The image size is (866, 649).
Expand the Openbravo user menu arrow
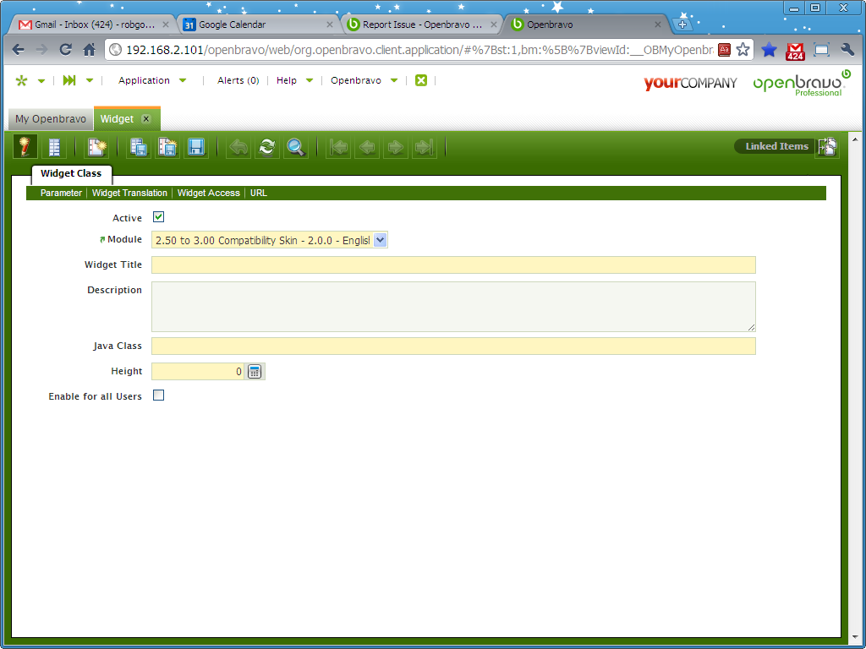click(394, 80)
